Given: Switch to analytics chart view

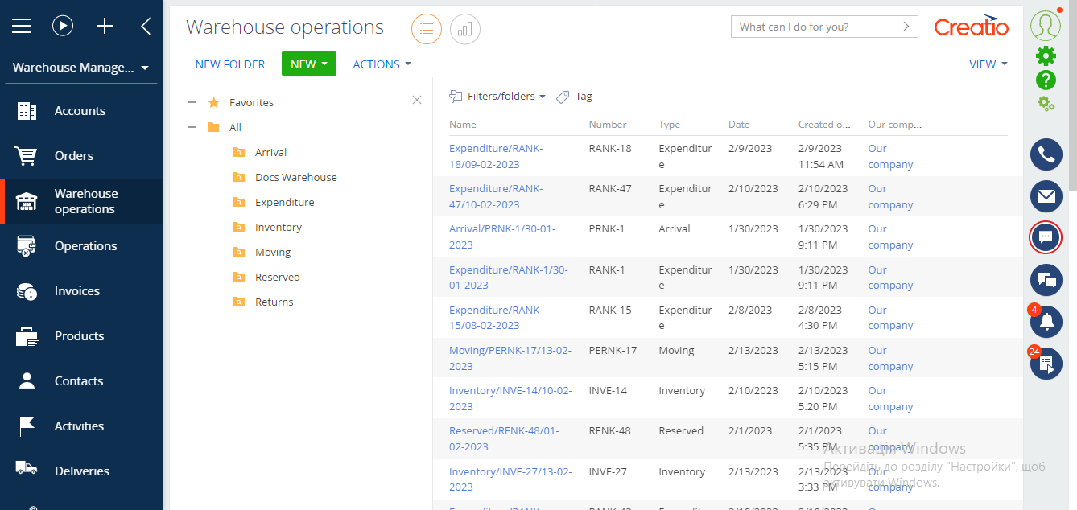Looking at the screenshot, I should (465, 30).
